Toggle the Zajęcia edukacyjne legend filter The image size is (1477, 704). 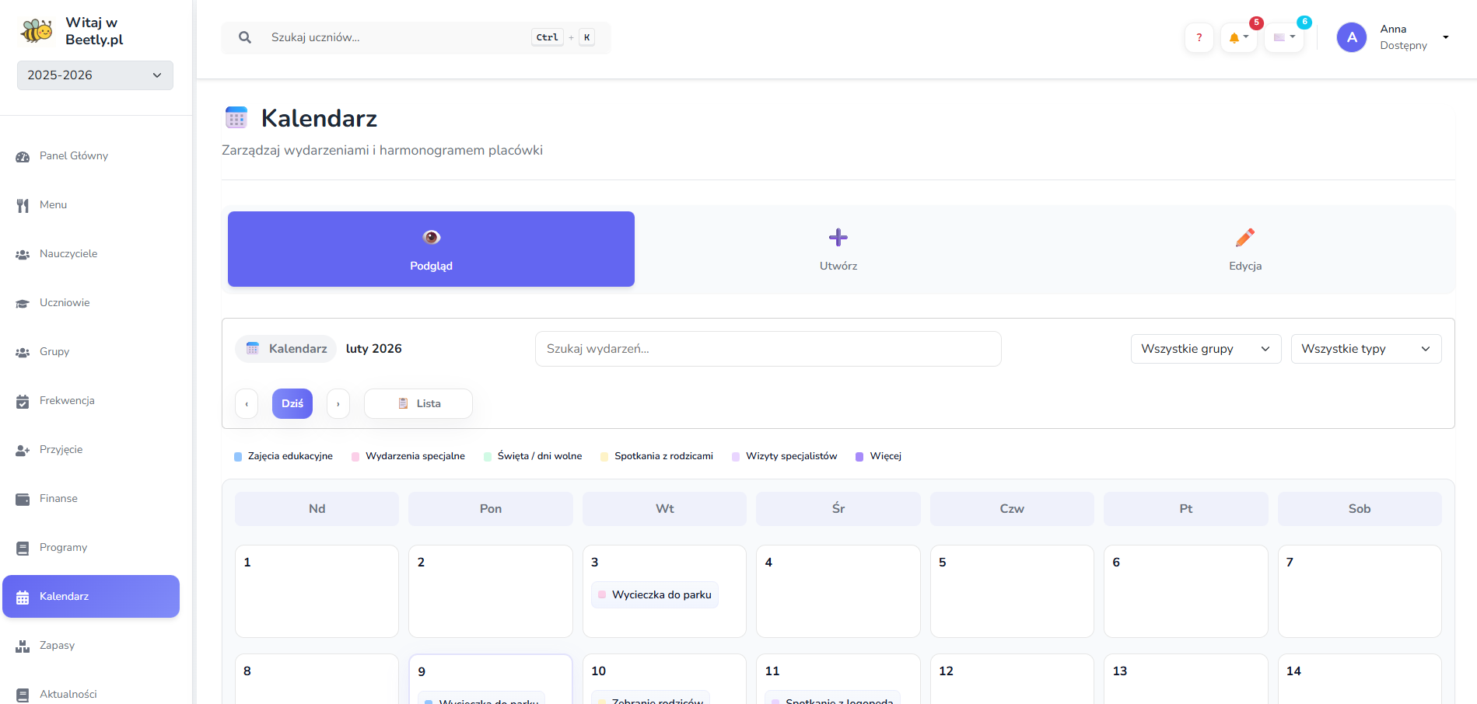coord(284,456)
